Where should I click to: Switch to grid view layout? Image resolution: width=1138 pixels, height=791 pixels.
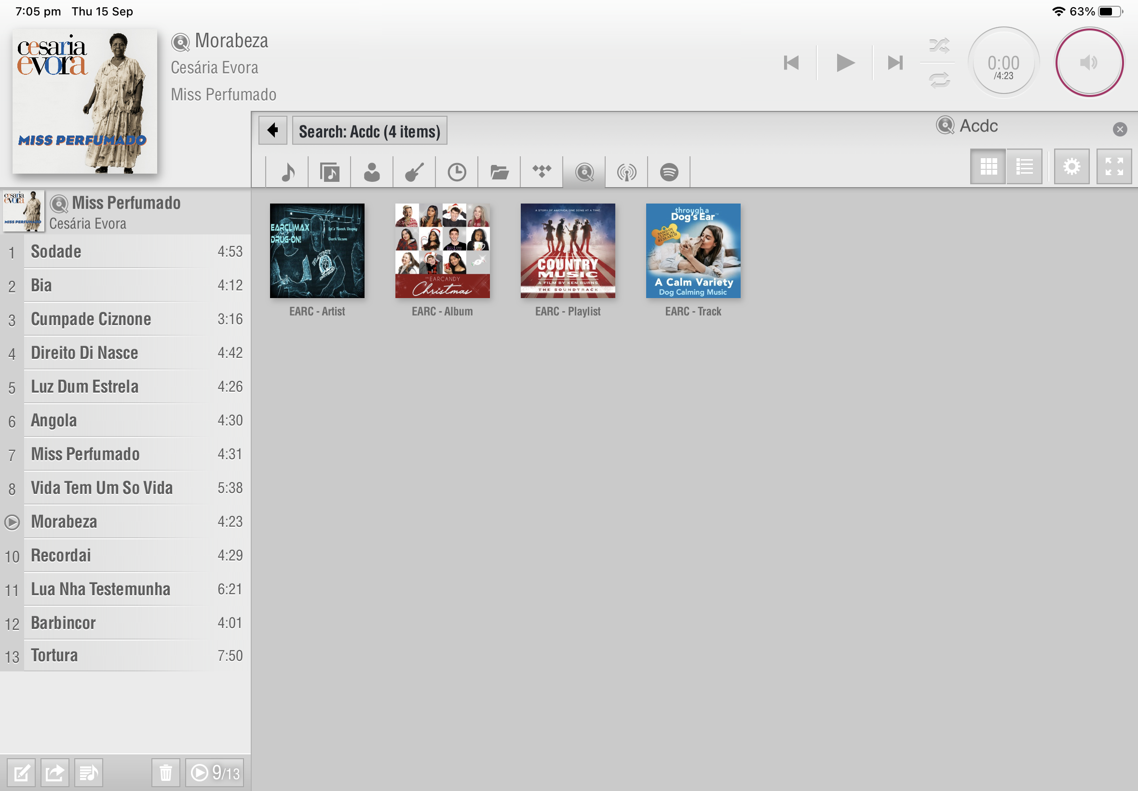(x=988, y=166)
